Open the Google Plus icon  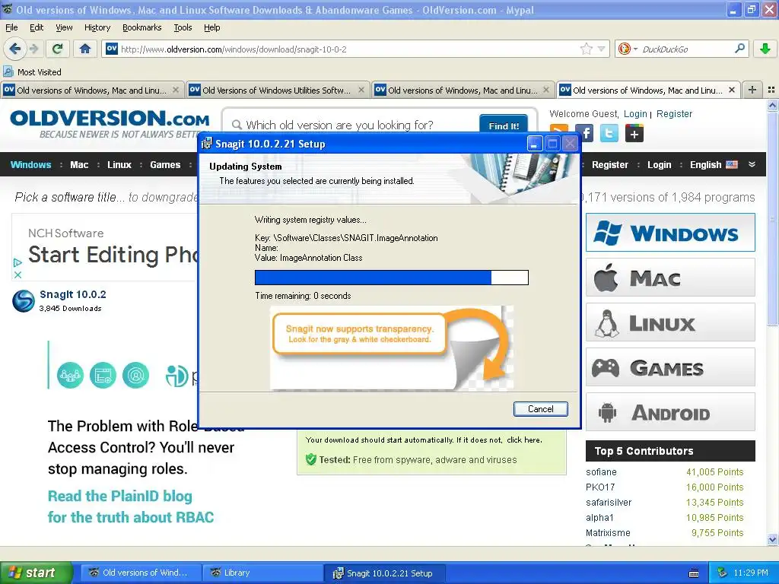pyautogui.click(x=634, y=133)
